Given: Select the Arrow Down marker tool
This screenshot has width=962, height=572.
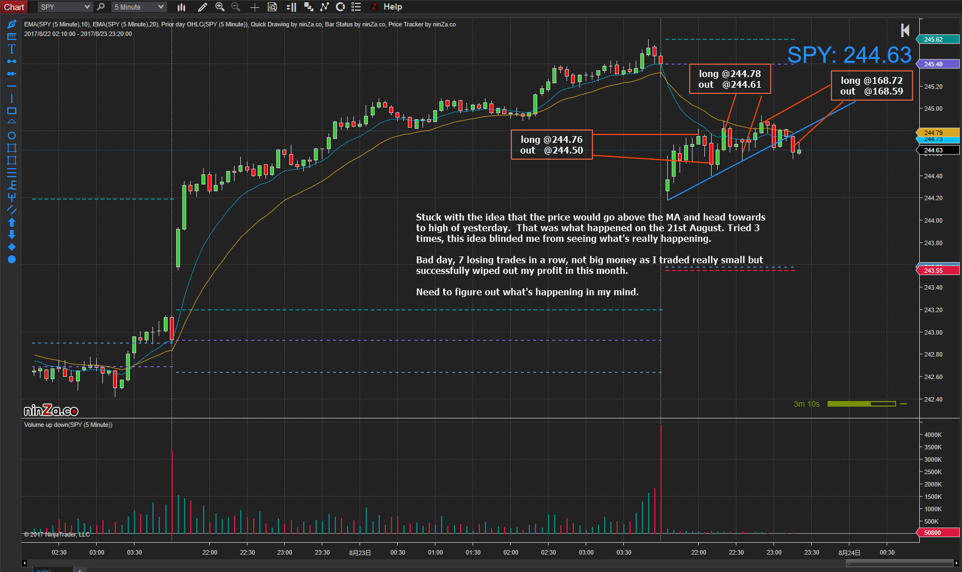Looking at the screenshot, I should 11,235.
